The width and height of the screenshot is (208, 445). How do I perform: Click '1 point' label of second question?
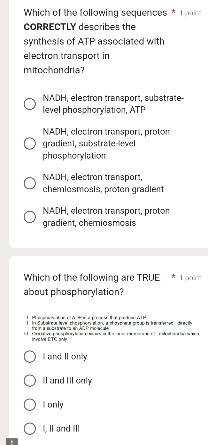[x=191, y=278]
